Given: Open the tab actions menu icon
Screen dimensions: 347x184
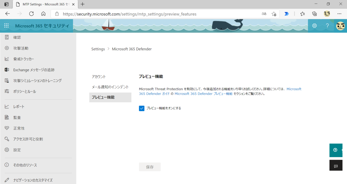Looking at the screenshot, I should click(6, 4).
